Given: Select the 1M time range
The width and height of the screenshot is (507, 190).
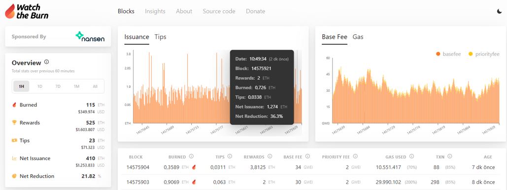Looking at the screenshot, I should (76, 86).
